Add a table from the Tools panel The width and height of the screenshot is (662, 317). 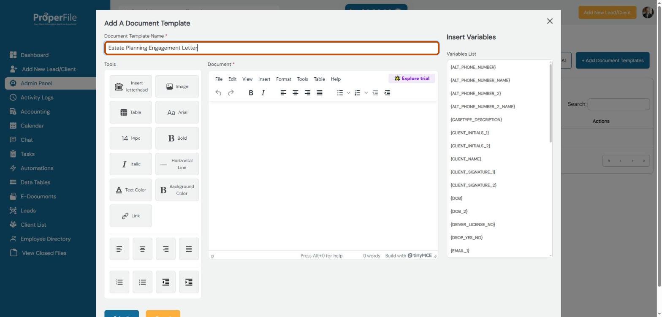click(131, 112)
